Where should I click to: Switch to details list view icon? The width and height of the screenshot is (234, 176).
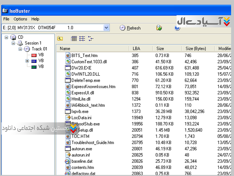click(74, 38)
